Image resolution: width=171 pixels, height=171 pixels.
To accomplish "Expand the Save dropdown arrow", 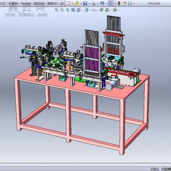I will pos(89,3).
